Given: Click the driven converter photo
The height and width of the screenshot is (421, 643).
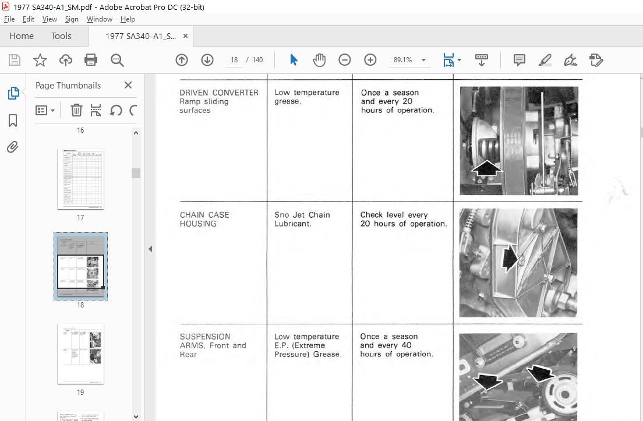Looking at the screenshot, I should (519, 140).
